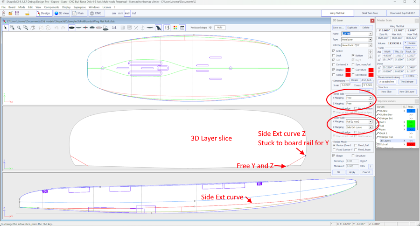This screenshot has width=420, height=226.
Task: Enable the Deck checkbox
Action: 334,56
